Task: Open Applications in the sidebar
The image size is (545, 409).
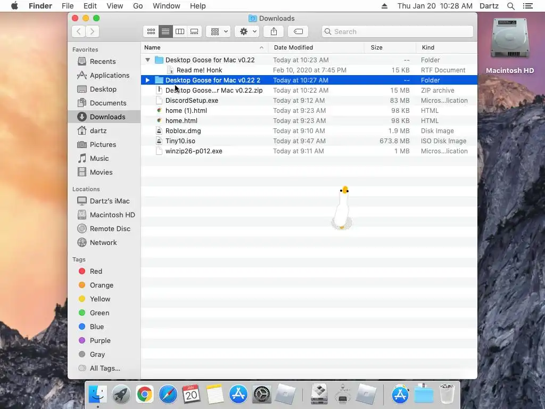Action: pyautogui.click(x=104, y=75)
